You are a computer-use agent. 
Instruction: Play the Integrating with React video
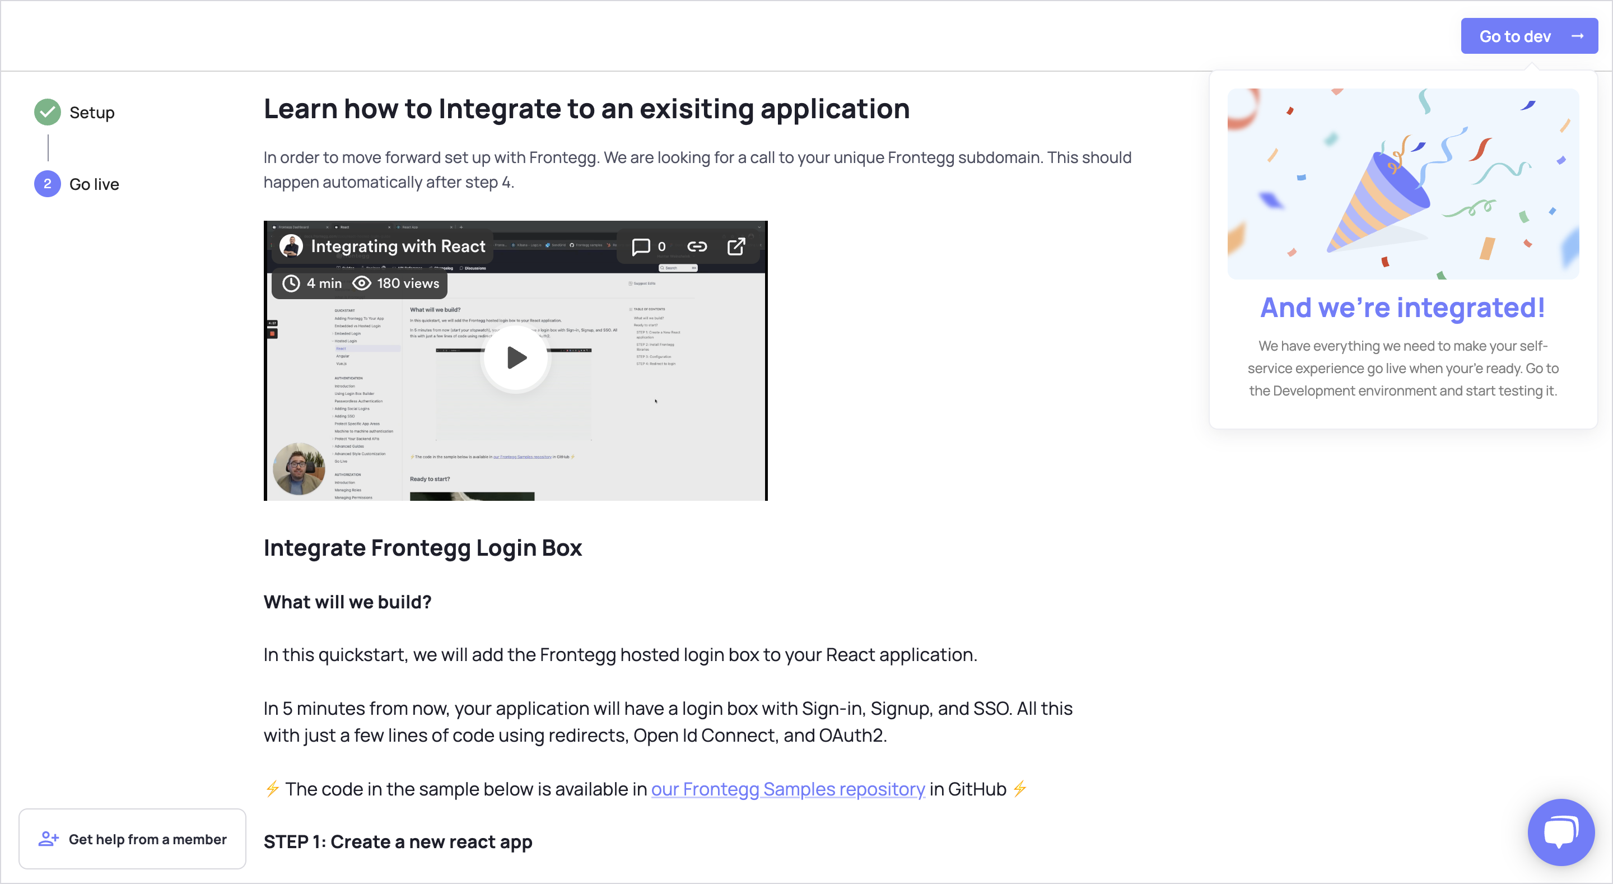516,358
